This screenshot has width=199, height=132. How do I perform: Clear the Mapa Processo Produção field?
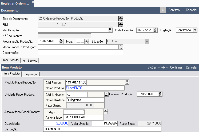121,46
